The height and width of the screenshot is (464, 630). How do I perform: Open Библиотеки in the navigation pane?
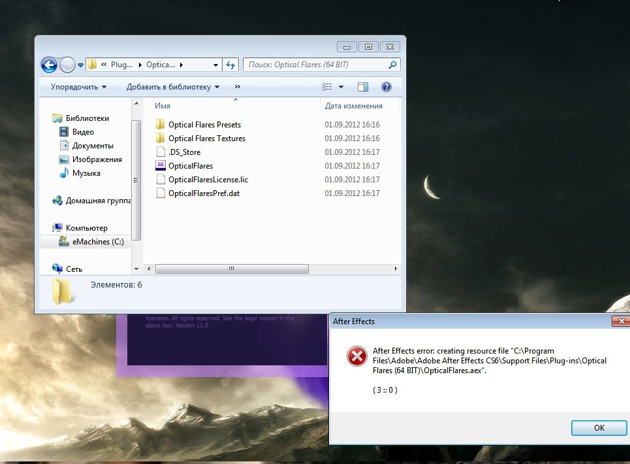click(x=87, y=118)
